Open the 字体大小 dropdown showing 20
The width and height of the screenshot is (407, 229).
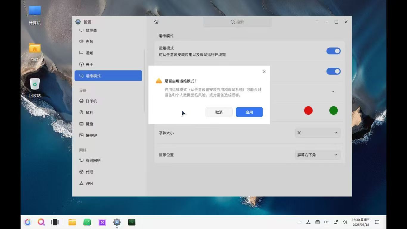(318, 133)
